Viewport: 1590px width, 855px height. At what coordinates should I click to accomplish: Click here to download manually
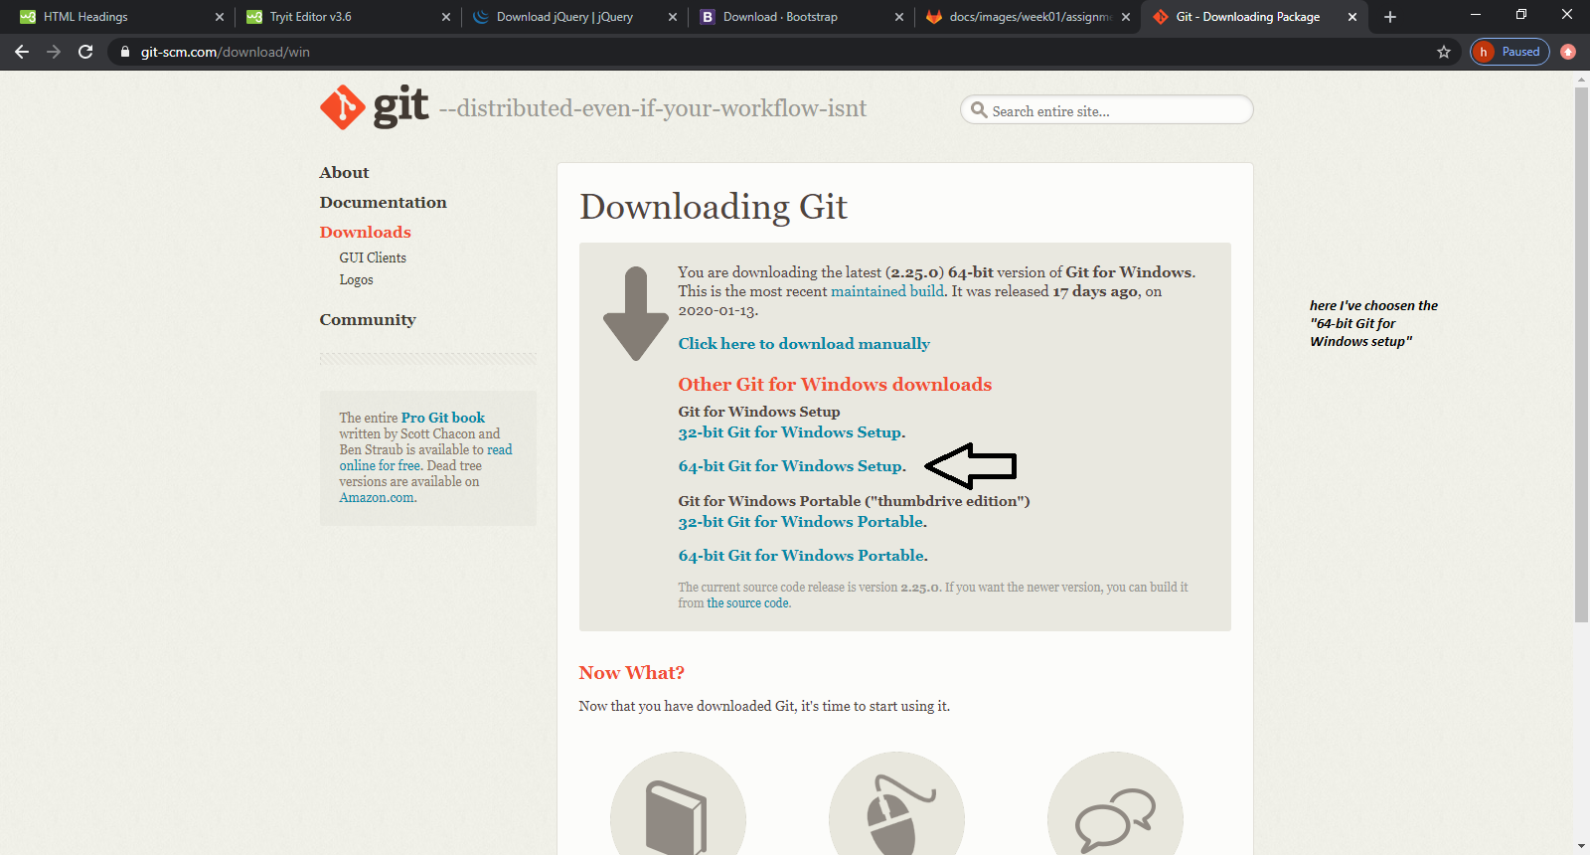pos(804,343)
